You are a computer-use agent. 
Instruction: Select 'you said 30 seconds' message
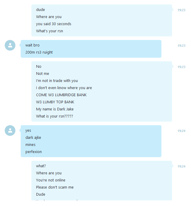click(x=54, y=24)
